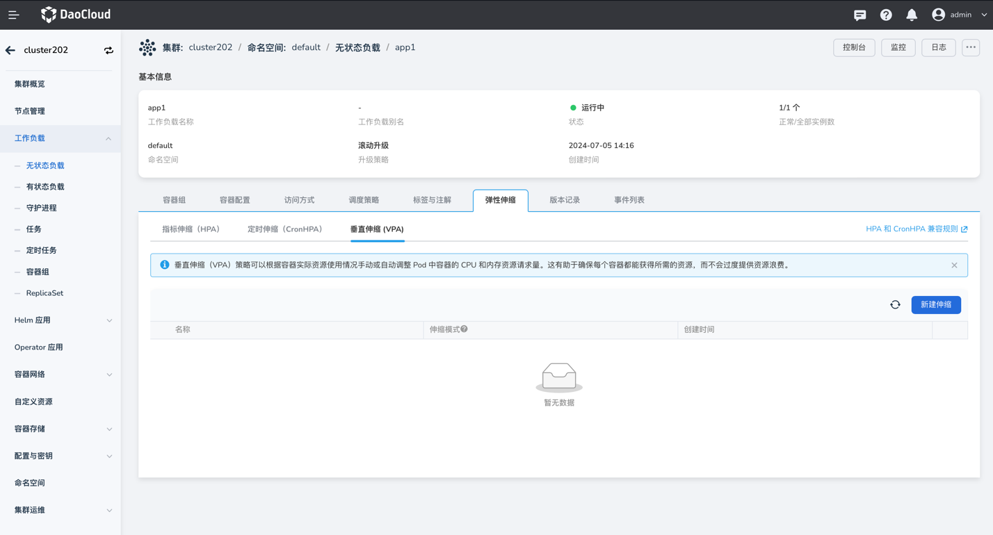Click the 新建伸缩 button

(x=936, y=305)
